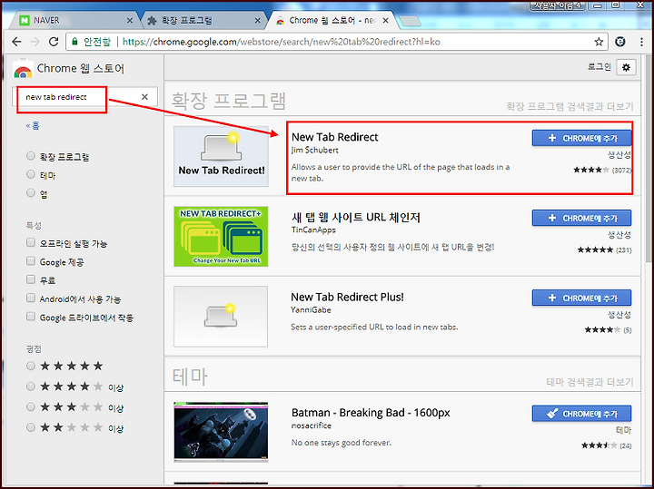
Task: Switch to the 확장 프로그램 tab
Action: coord(203,20)
